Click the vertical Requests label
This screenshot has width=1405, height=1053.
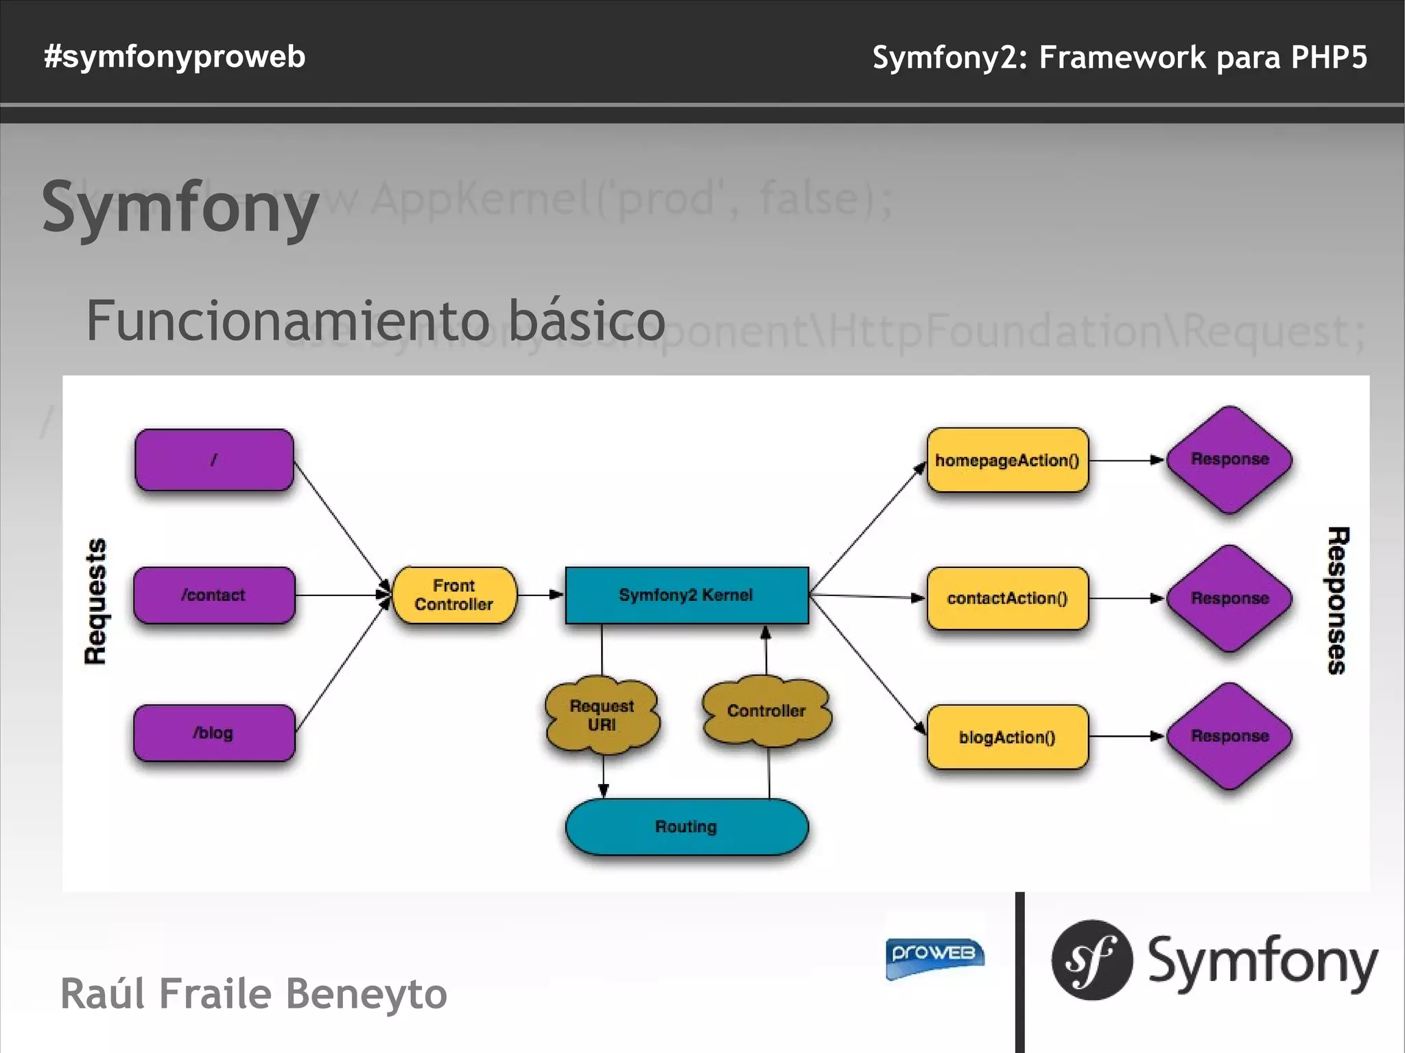click(x=95, y=601)
